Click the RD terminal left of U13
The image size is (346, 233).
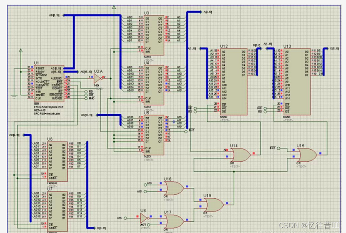[x=265, y=112]
